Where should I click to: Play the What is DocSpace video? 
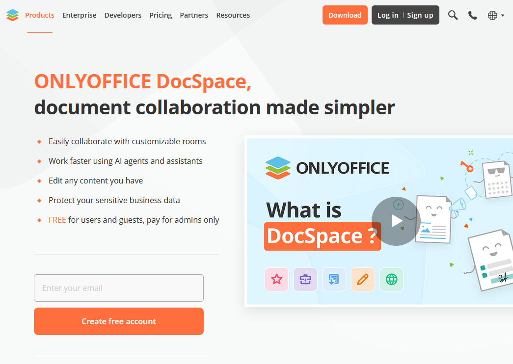click(x=396, y=221)
